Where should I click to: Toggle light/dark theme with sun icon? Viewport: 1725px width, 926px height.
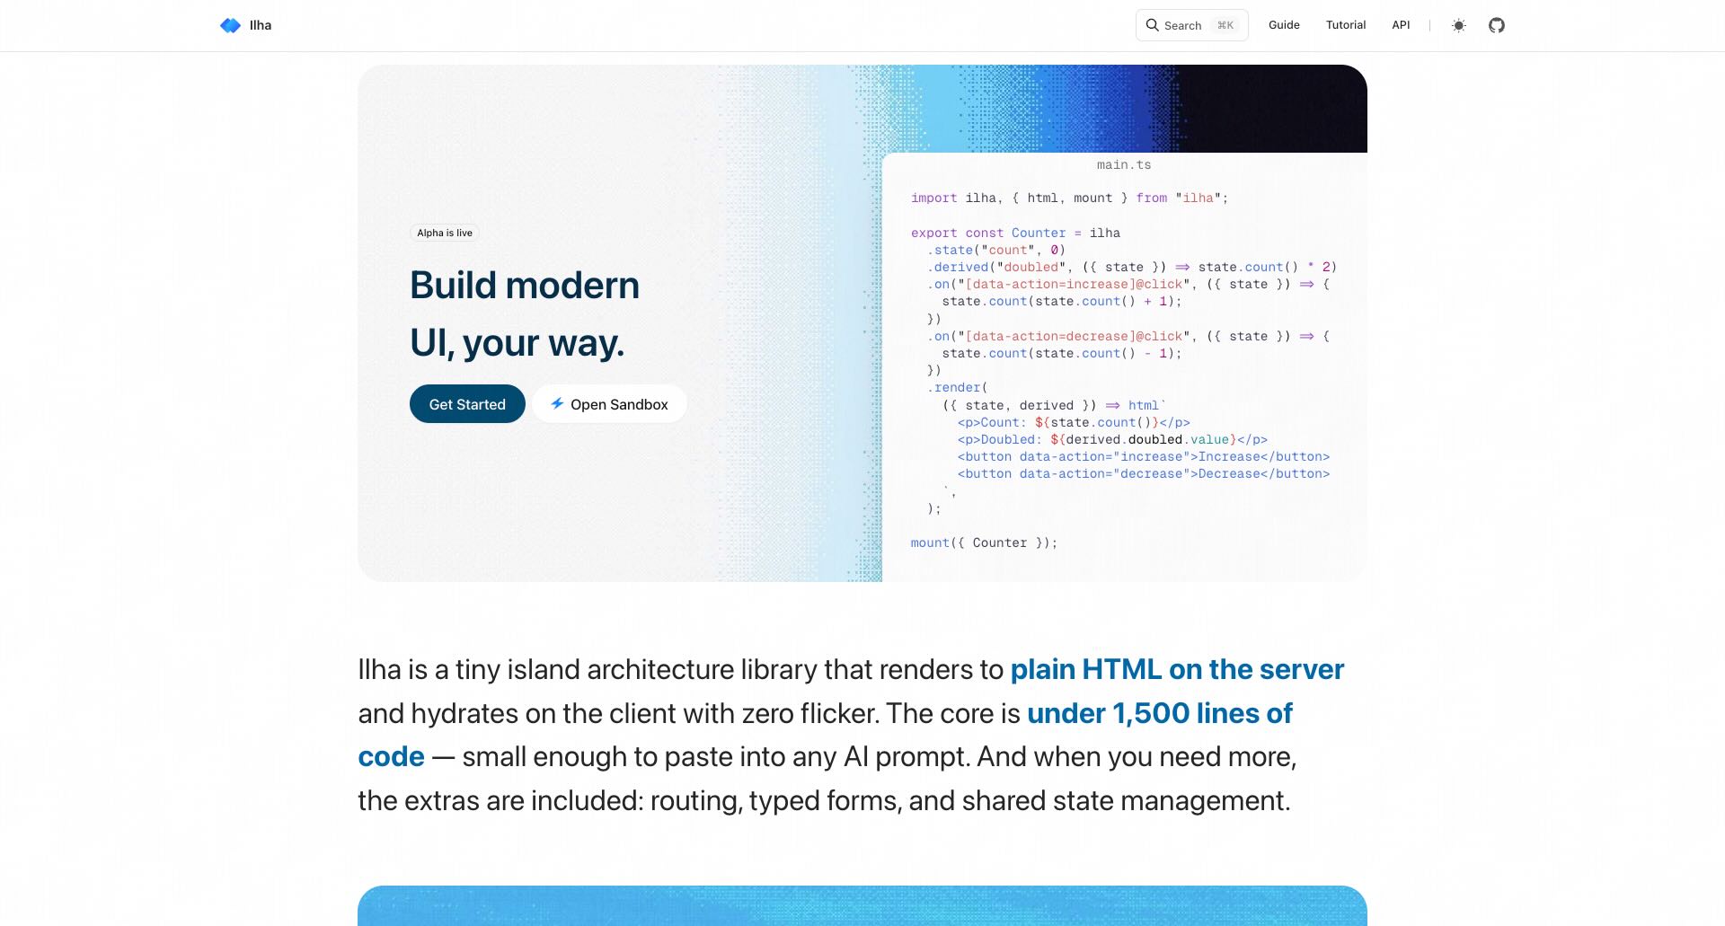tap(1459, 25)
